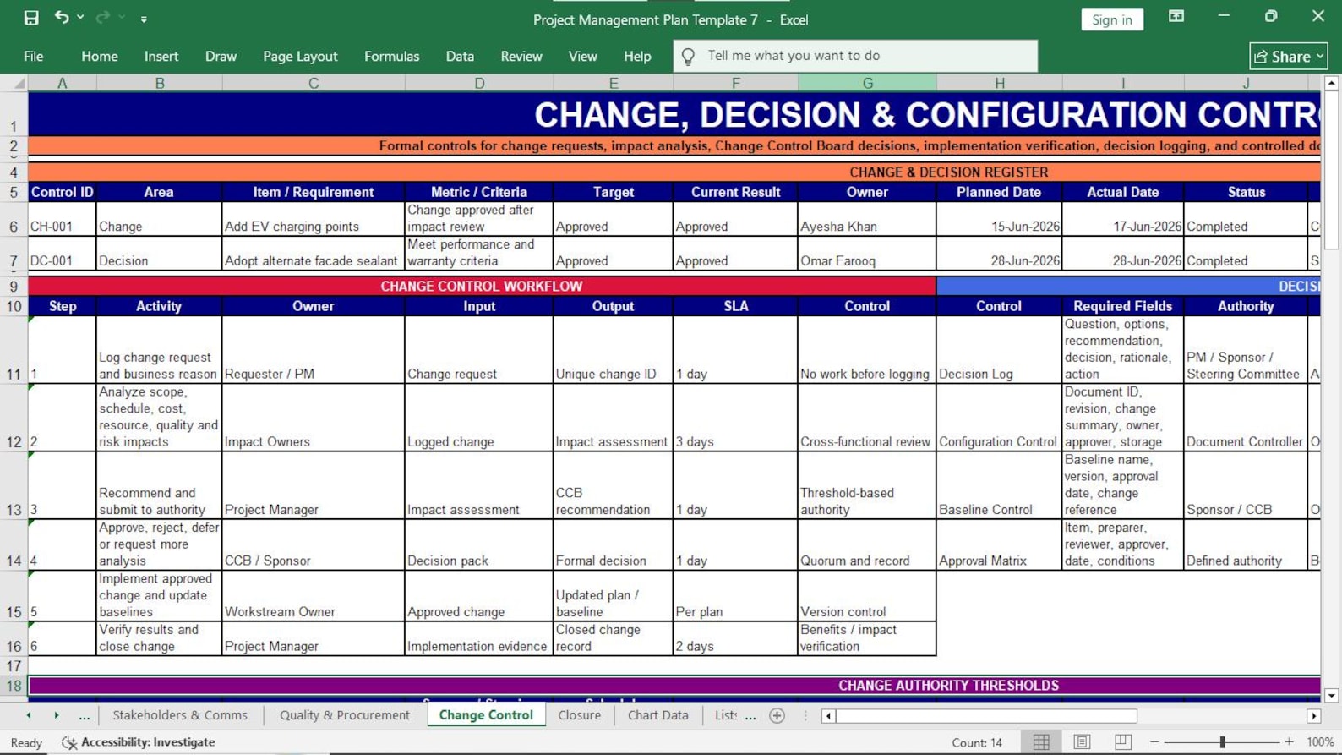Select row 11 header
The height and width of the screenshot is (755, 1342).
tap(14, 350)
